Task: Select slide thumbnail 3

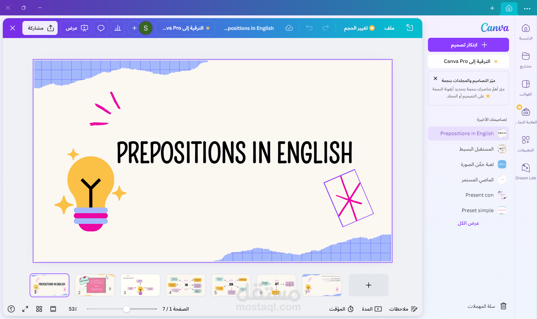Action: point(140,285)
